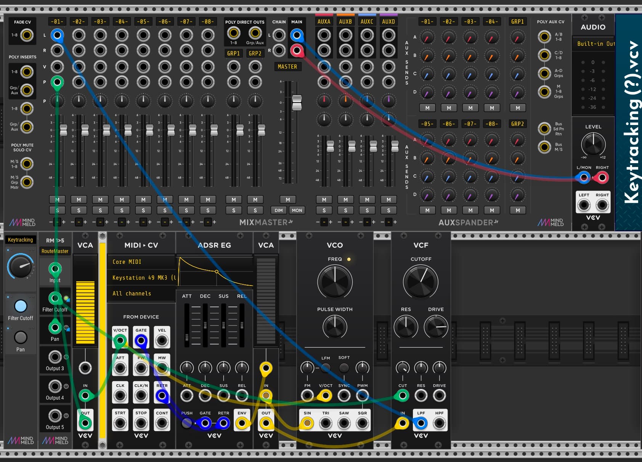
Task: Click the -01- channel label
Action: [x=57, y=22]
